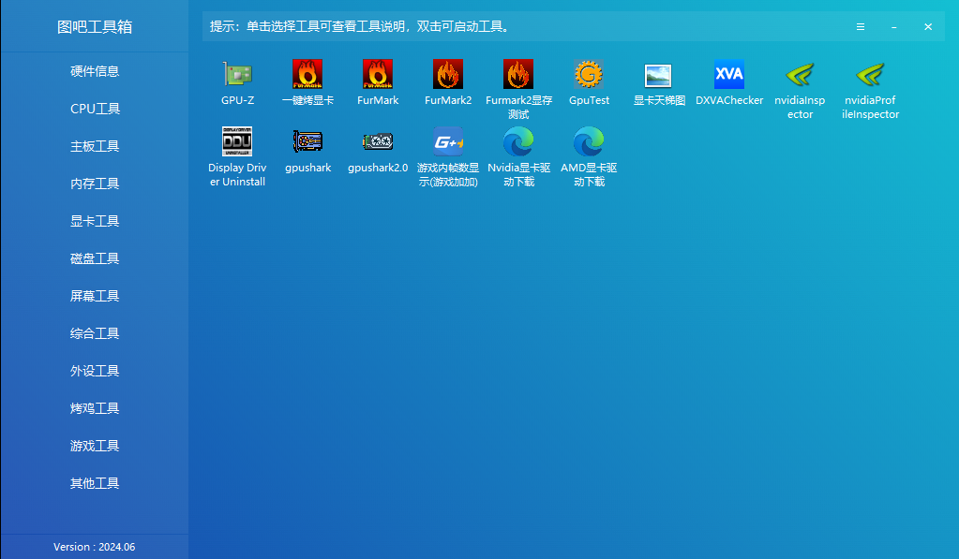The height and width of the screenshot is (559, 959).
Task: Go to the 磁盘工具 category
Action: coord(95,258)
